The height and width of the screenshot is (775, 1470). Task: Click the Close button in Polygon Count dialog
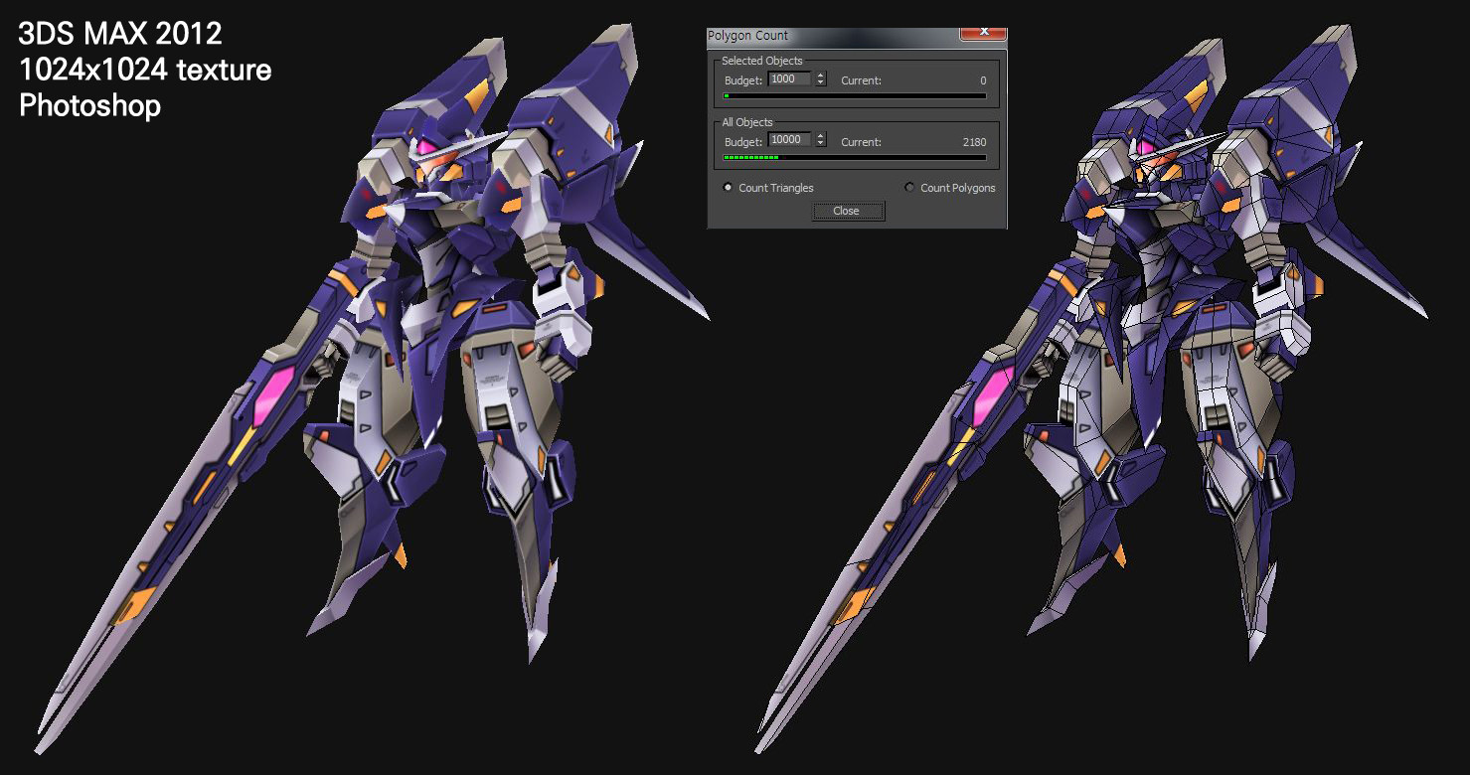[x=847, y=211]
